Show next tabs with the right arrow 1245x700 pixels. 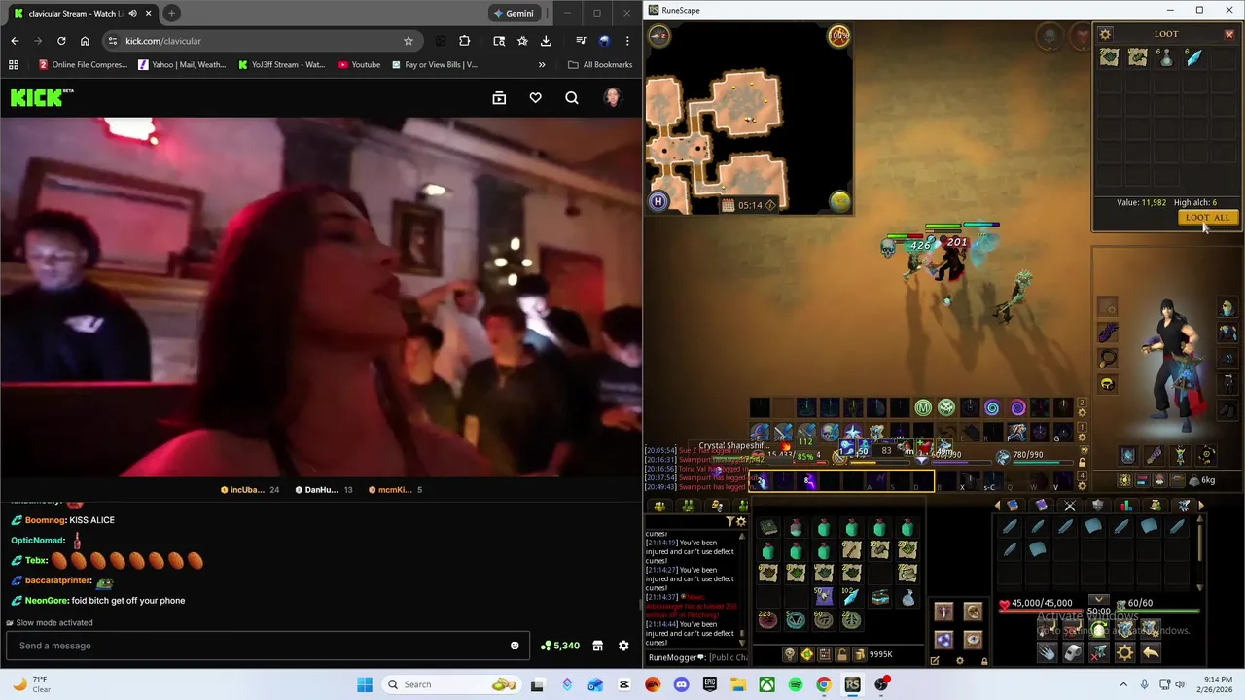[1201, 506]
